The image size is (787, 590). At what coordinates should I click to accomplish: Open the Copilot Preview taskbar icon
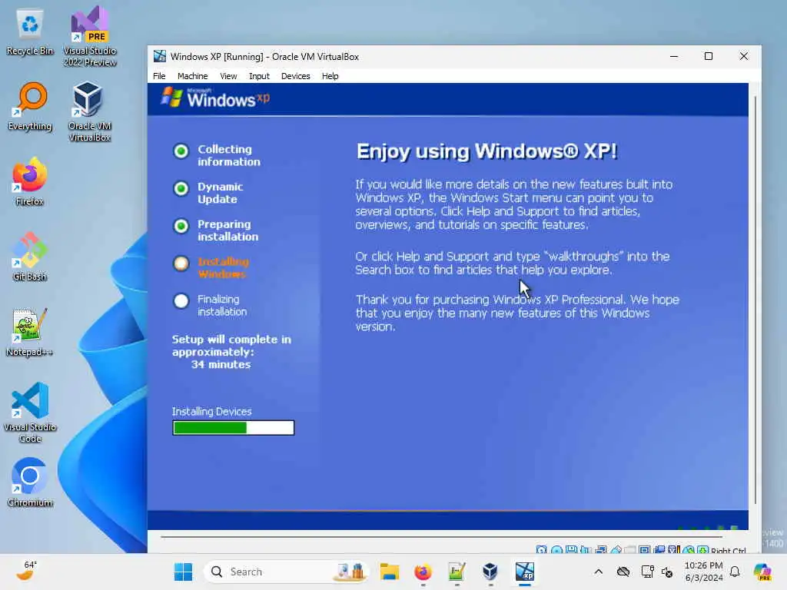[x=763, y=572]
